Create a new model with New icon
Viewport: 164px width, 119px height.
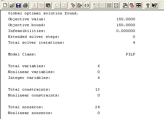click(x=5, y=5)
